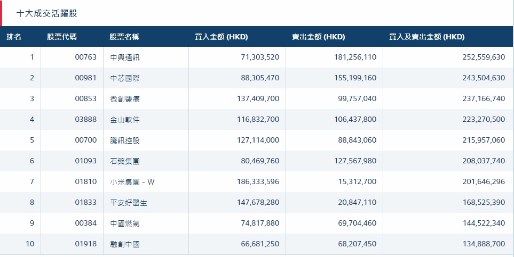The image size is (514, 257).
Task: Click the 賣出金額 (HKD) column header
Action: (318, 37)
